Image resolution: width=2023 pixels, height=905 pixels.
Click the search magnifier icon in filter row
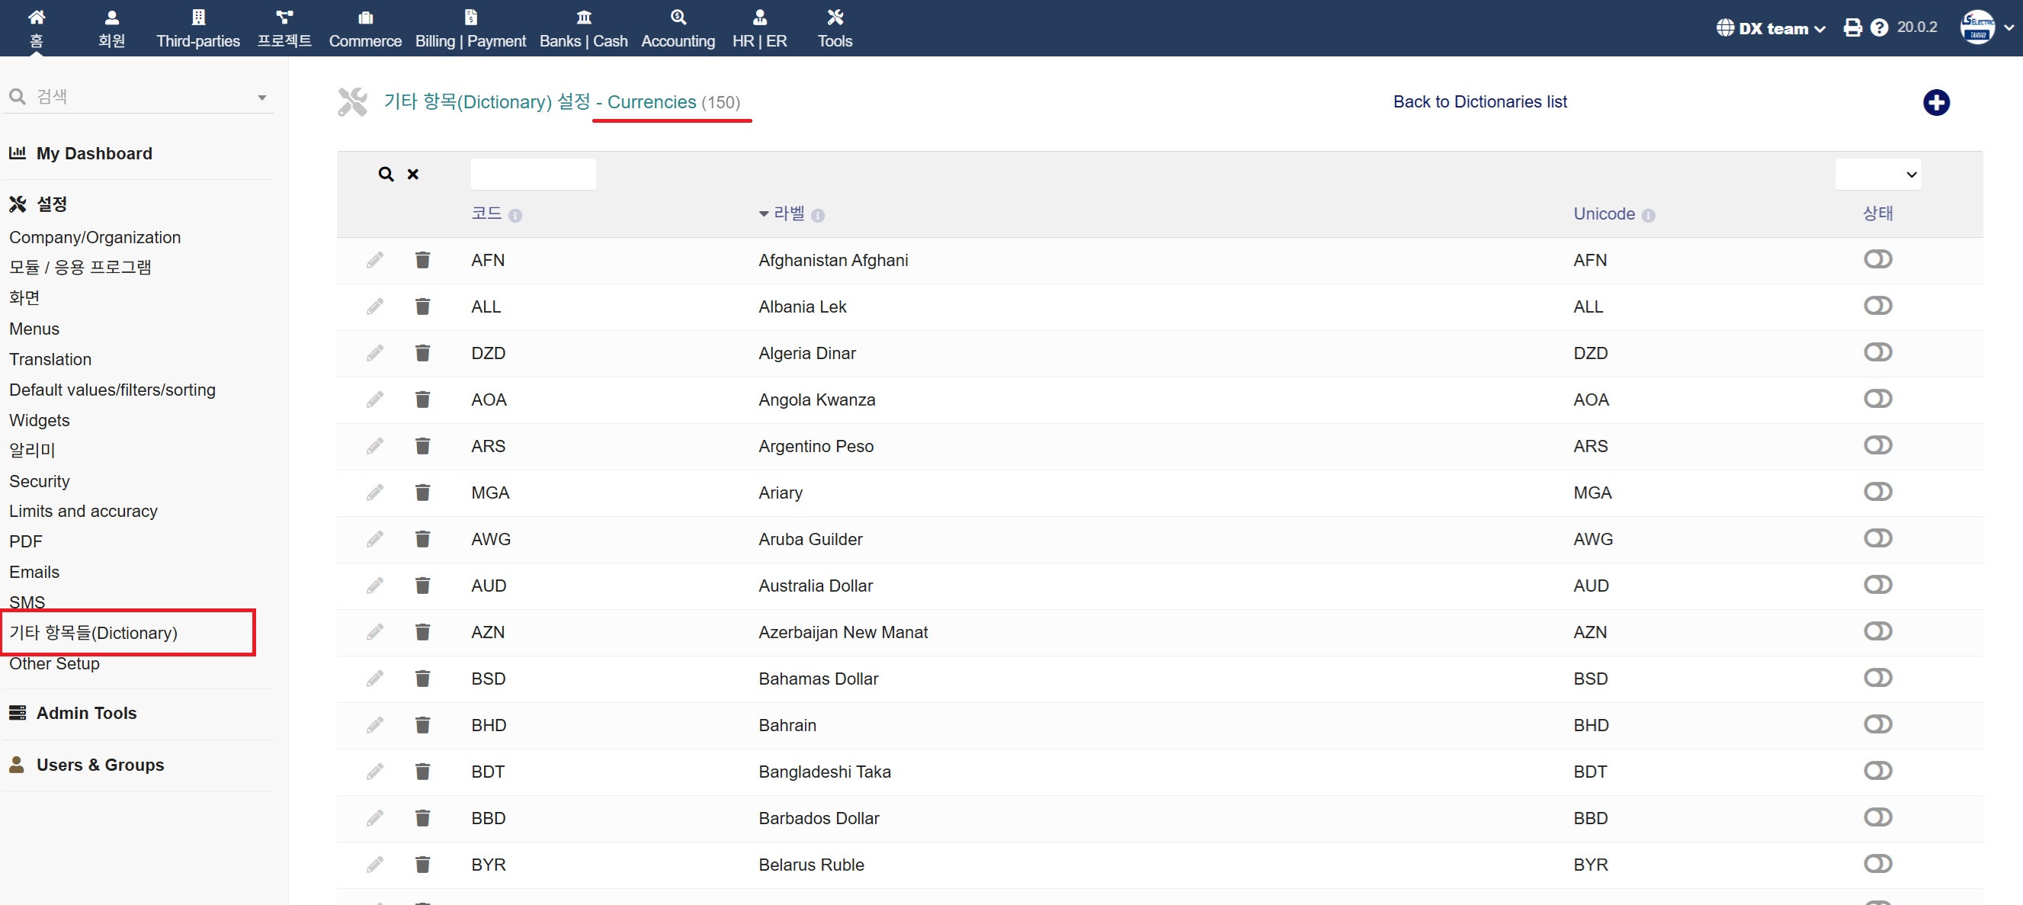tap(386, 175)
